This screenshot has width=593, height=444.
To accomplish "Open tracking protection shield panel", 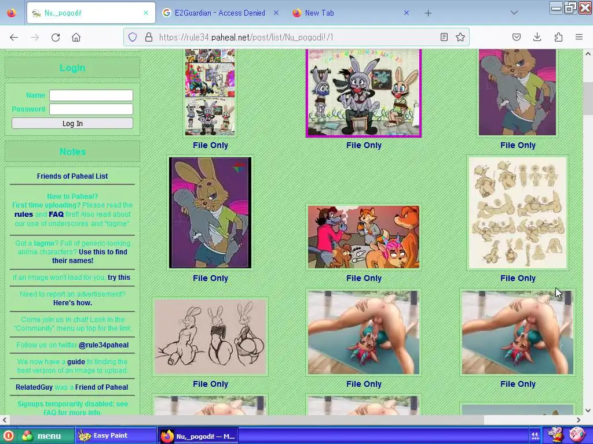I will click(133, 37).
